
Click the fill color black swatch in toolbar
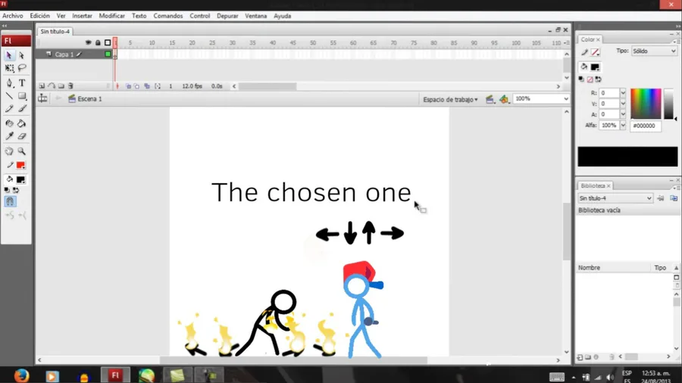20,179
